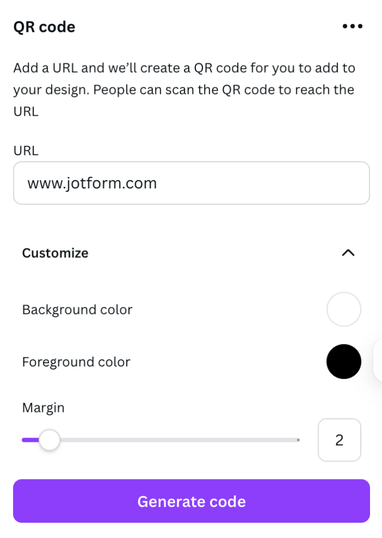
Task: Click the more options icon beside QR code
Action: pyautogui.click(x=353, y=26)
